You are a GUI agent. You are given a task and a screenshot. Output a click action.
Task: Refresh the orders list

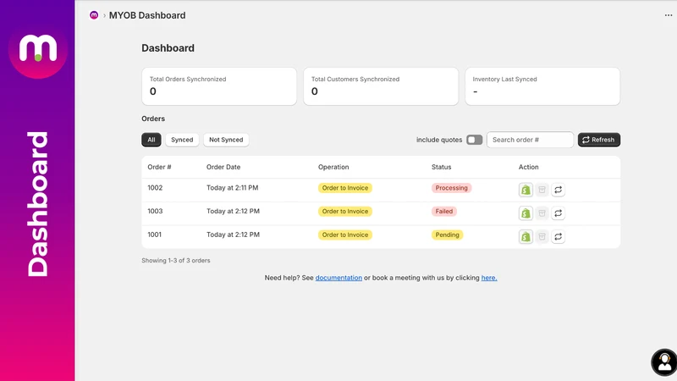599,140
